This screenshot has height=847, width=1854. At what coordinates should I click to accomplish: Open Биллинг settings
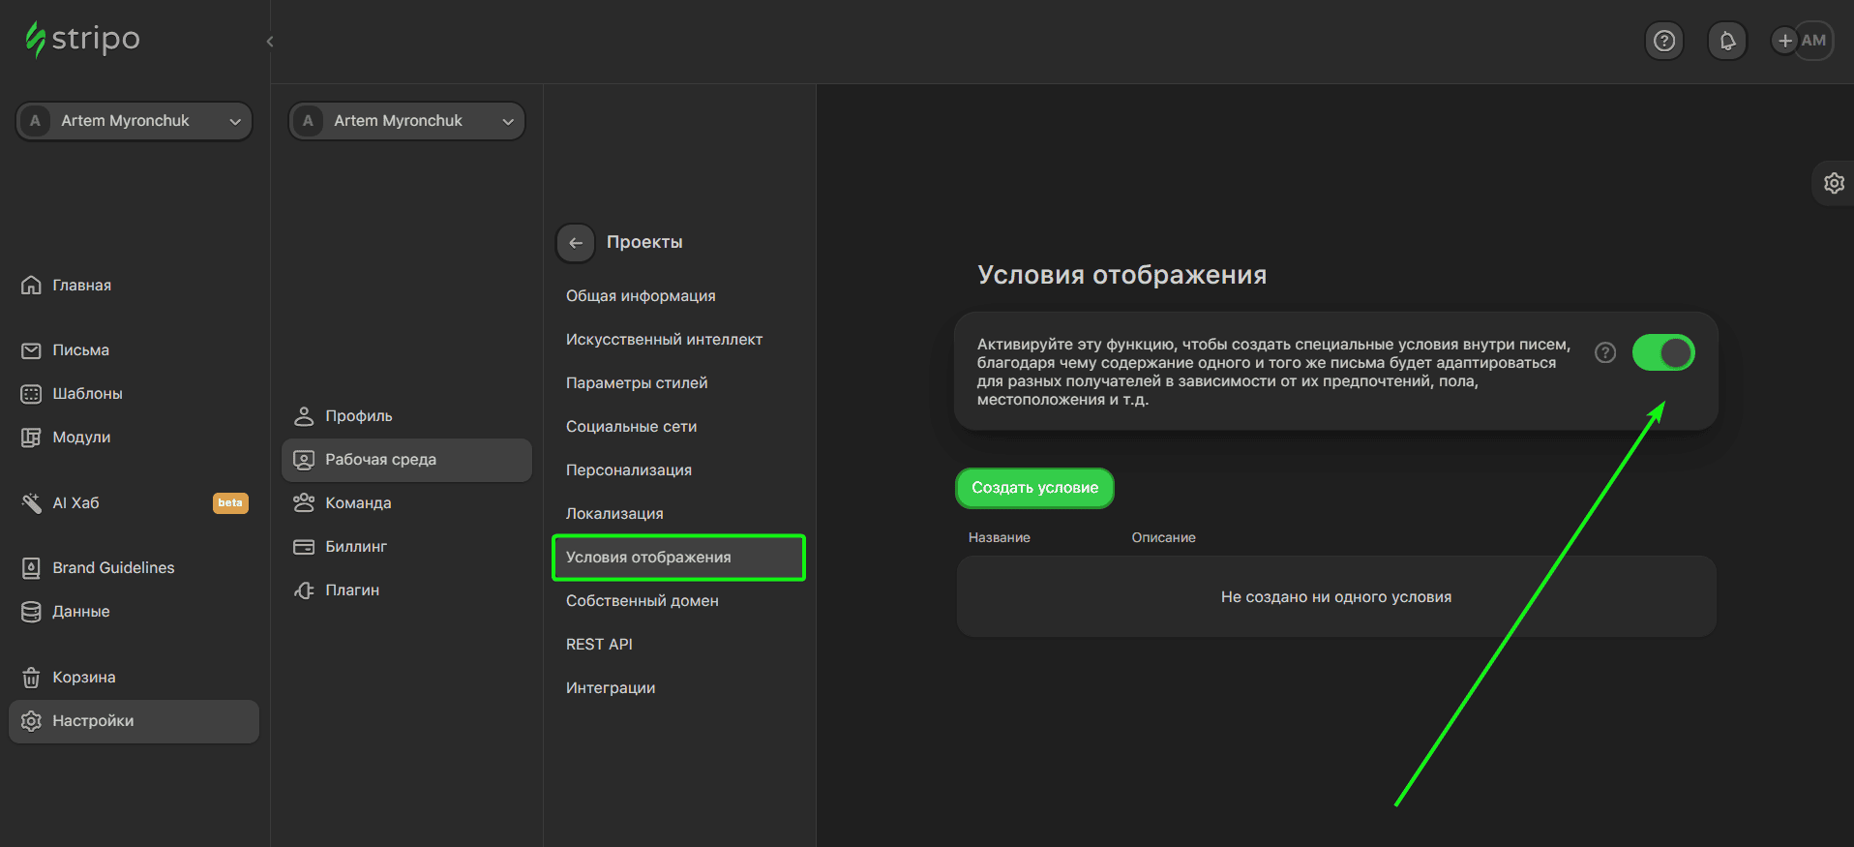pyautogui.click(x=356, y=547)
